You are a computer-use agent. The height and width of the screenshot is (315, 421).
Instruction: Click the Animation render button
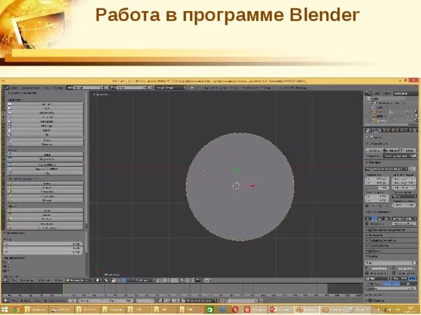pyautogui.click(x=391, y=150)
